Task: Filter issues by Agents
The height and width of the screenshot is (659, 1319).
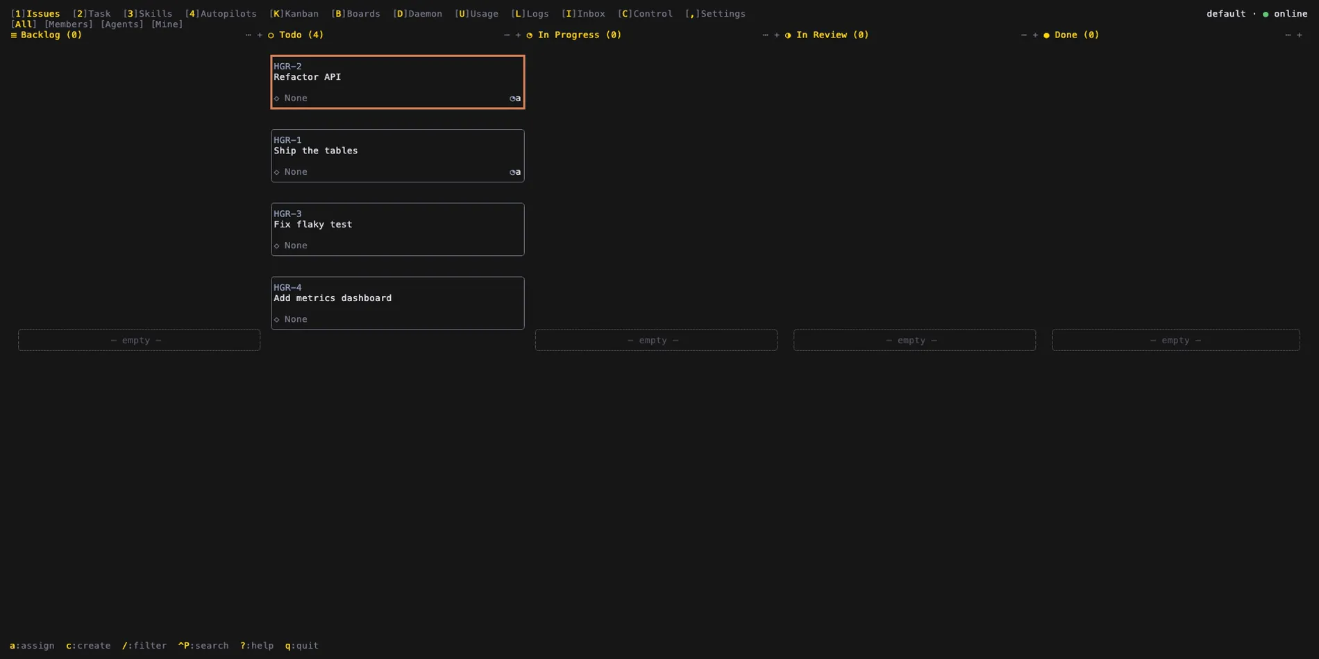Action: [x=122, y=24]
